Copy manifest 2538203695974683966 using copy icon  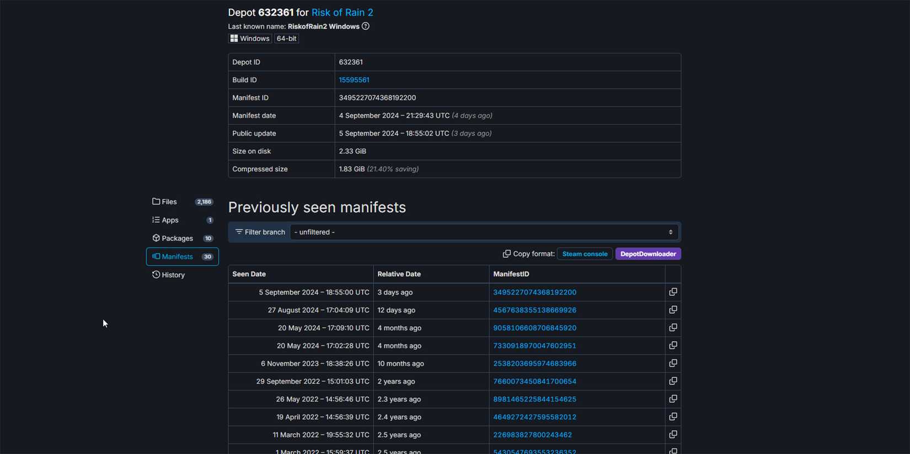coord(673,363)
